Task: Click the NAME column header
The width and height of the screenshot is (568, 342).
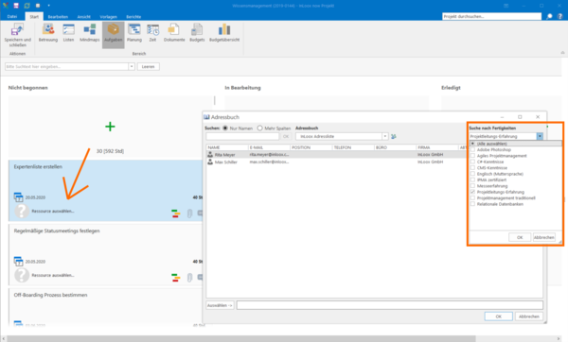Action: point(227,147)
